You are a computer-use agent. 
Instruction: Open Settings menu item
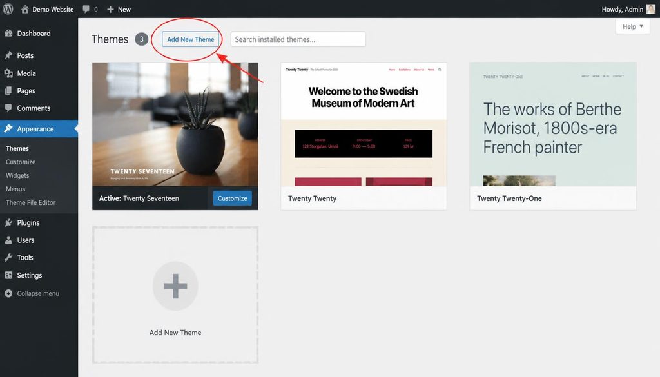pos(39,275)
